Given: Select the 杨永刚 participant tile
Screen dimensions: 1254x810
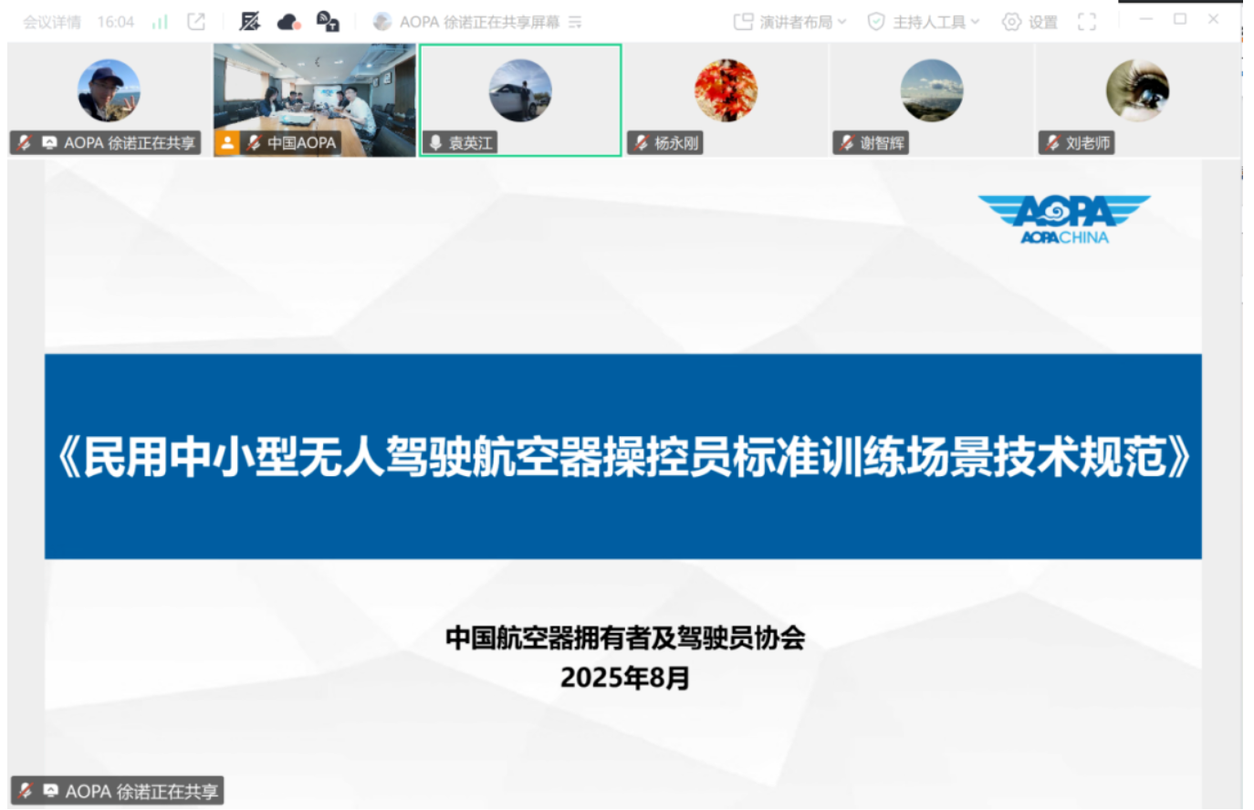Looking at the screenshot, I should pos(726,100).
